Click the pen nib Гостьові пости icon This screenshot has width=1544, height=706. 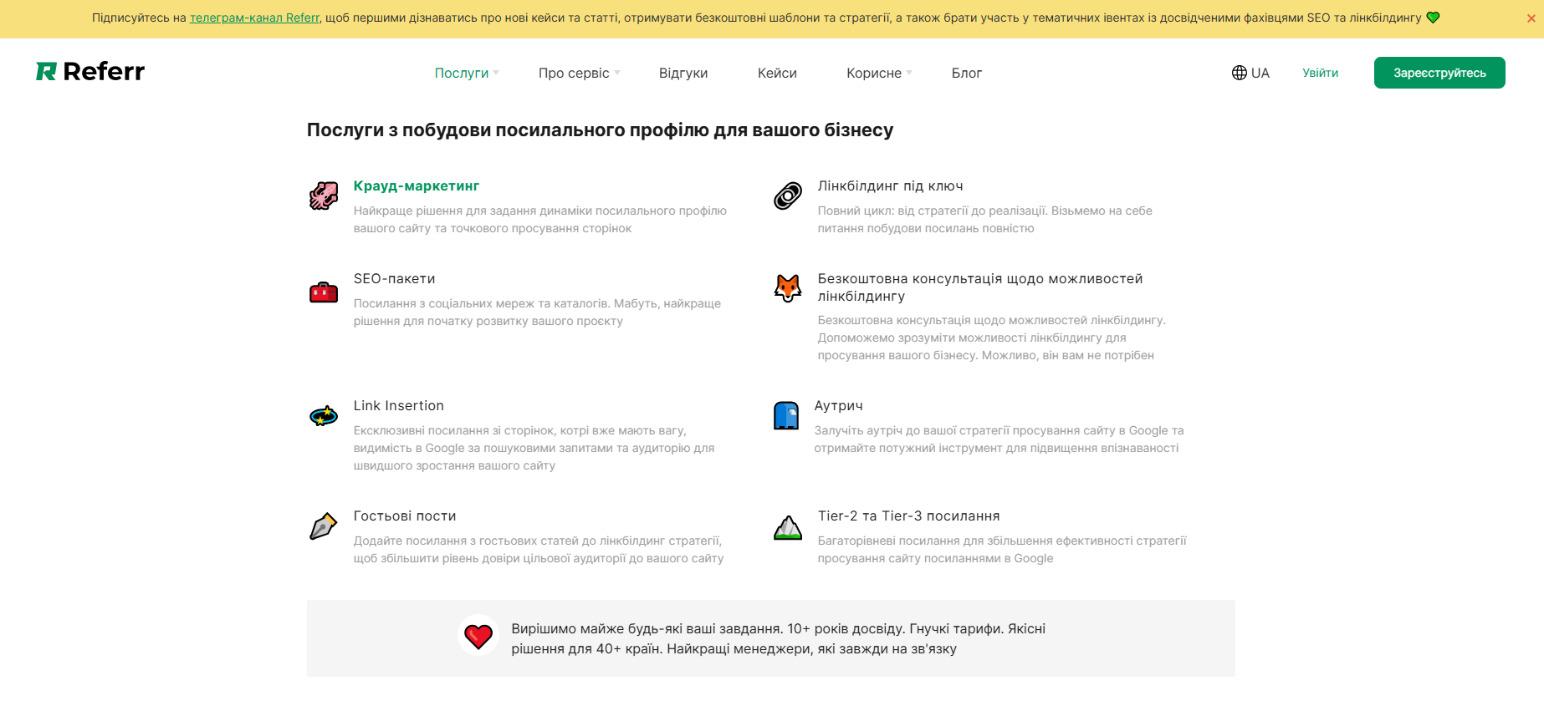pos(324,526)
